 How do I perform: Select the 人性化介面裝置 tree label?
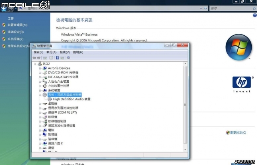(59, 81)
